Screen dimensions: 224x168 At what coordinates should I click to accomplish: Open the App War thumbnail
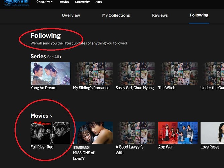[x=178, y=133]
